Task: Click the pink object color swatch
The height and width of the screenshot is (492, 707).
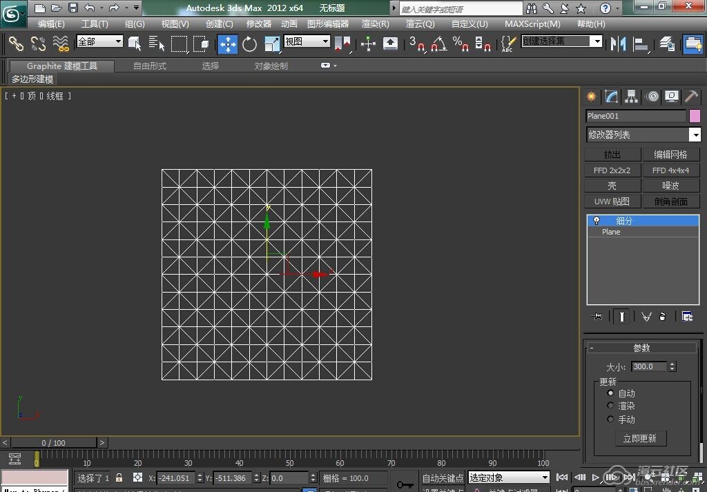Action: [695, 116]
